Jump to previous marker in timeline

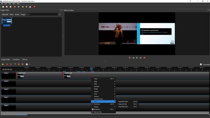[x=19, y=64]
